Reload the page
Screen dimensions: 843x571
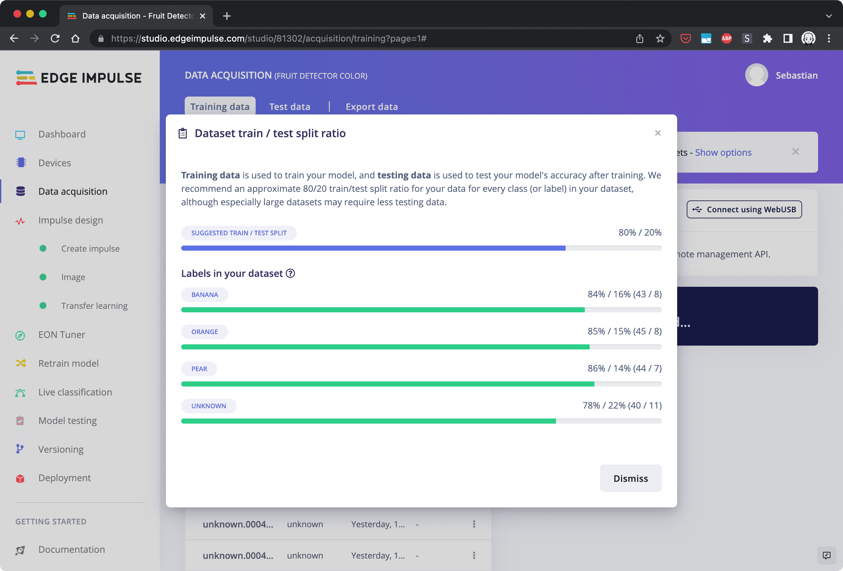[55, 38]
